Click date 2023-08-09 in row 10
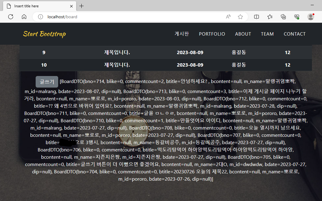 pos(190,65)
